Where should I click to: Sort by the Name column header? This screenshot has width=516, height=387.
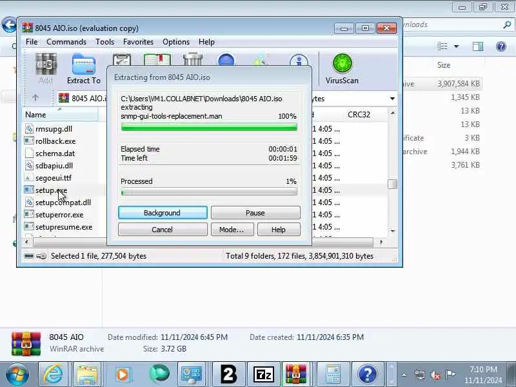[61, 115]
